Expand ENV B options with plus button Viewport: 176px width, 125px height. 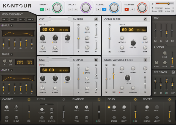(x=12, y=70)
